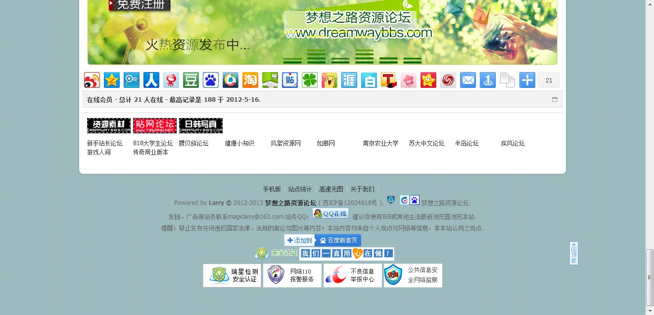Share to Renren icon

(151, 80)
